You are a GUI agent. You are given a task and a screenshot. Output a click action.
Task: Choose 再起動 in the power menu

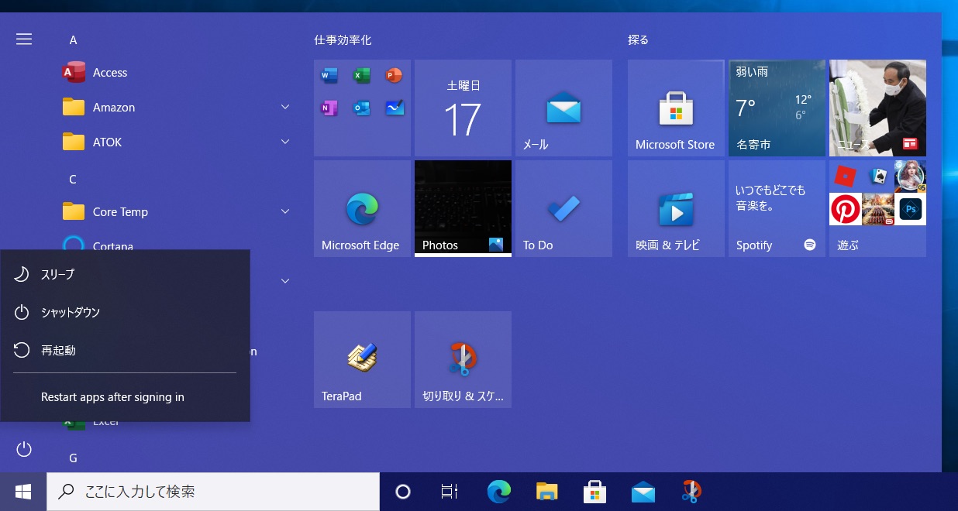(126, 350)
